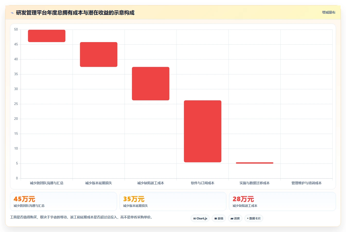Click the 减少跨团队沟通与汇总 waterfall bar
The width and height of the screenshot is (346, 232).
pyautogui.click(x=47, y=36)
